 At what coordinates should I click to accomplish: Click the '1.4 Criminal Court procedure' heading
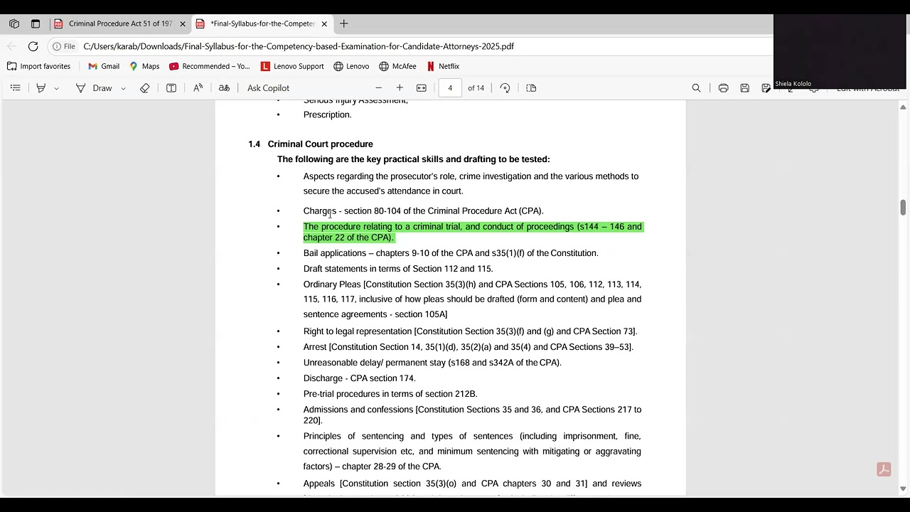tap(311, 144)
